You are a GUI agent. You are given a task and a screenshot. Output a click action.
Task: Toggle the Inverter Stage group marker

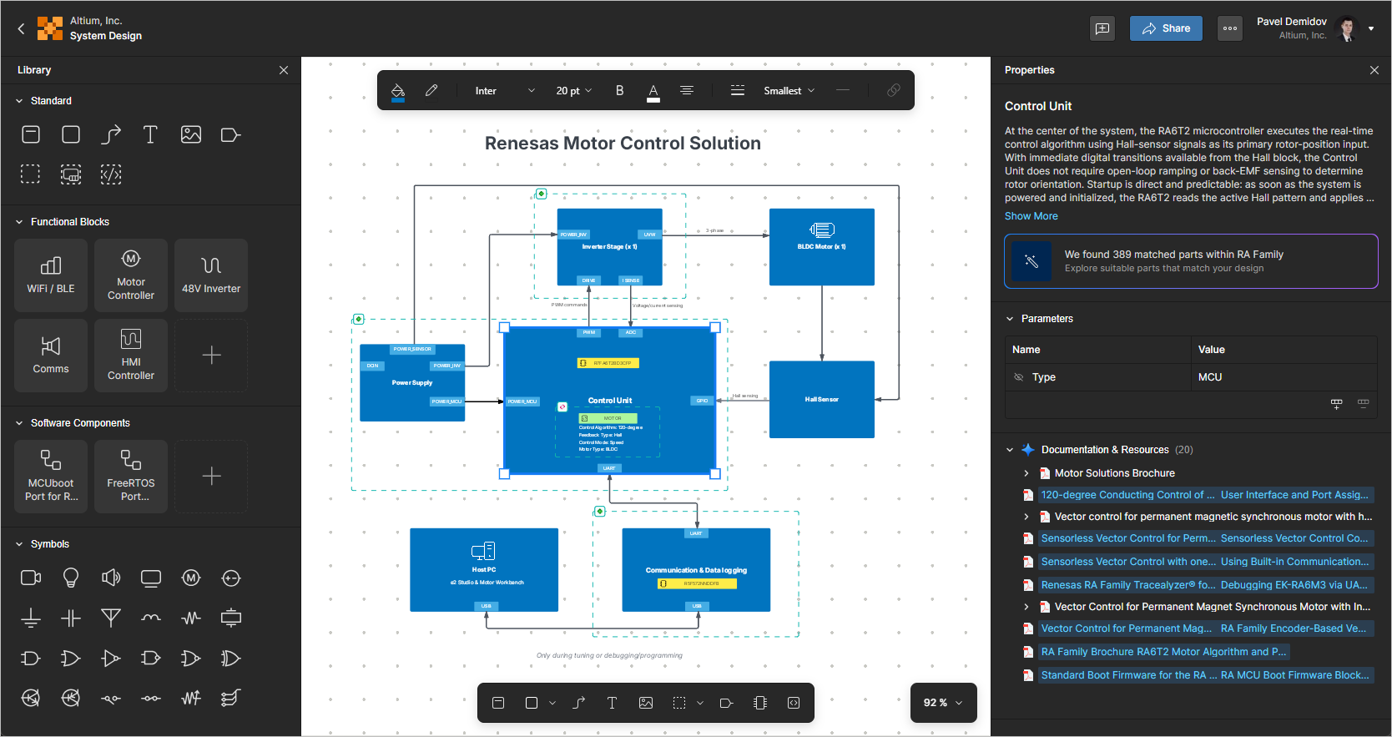tap(541, 194)
